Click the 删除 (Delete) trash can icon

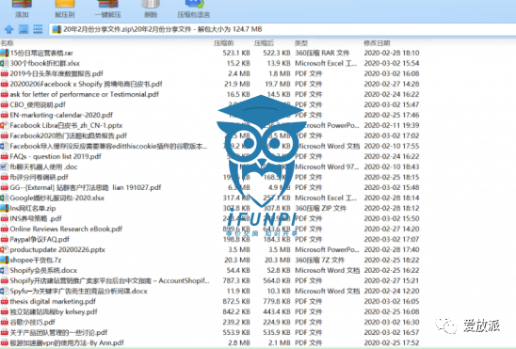pos(151,8)
